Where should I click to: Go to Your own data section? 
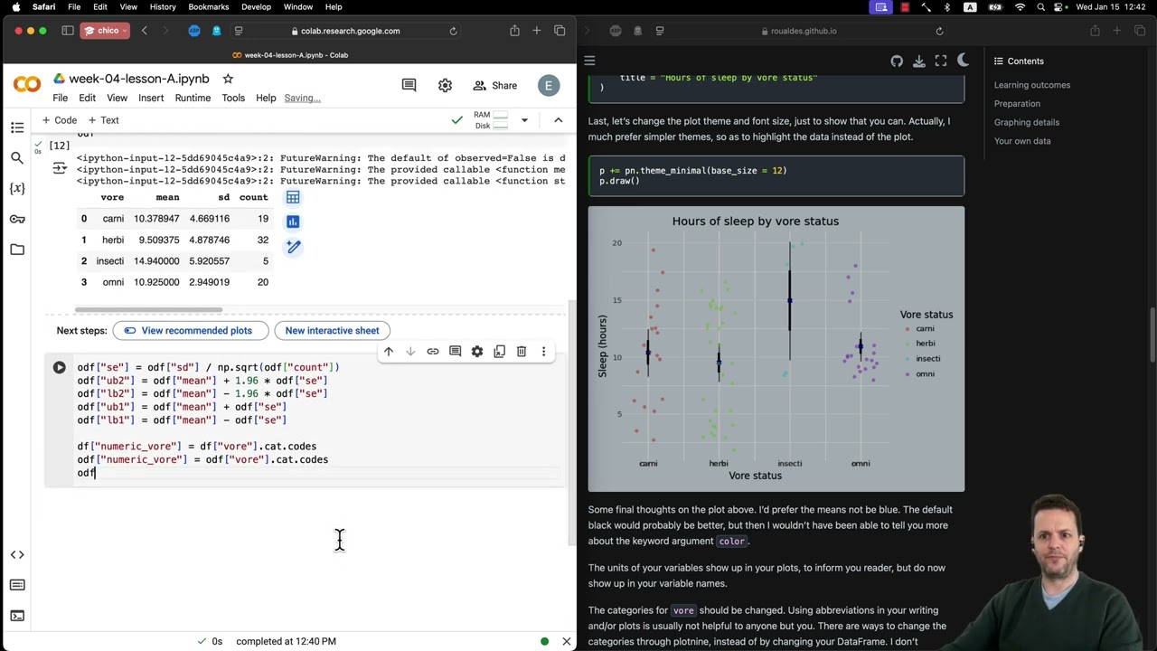point(1022,141)
